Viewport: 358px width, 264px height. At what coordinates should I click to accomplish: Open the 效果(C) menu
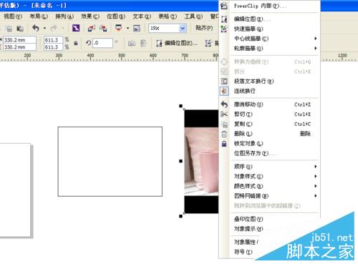click(90, 16)
